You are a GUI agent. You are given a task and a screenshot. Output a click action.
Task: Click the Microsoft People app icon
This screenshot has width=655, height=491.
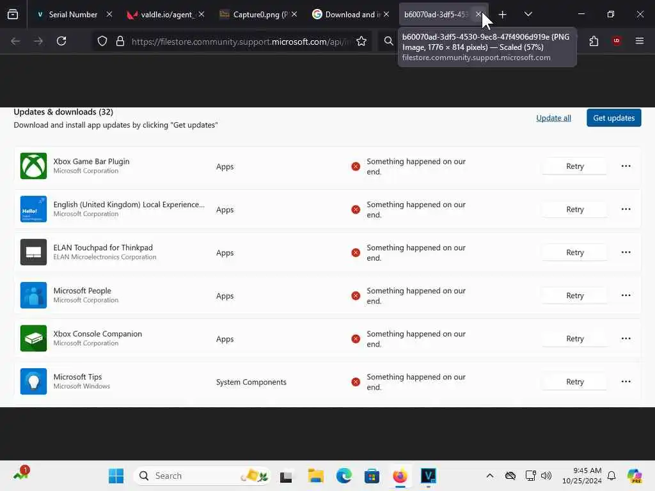pyautogui.click(x=33, y=295)
